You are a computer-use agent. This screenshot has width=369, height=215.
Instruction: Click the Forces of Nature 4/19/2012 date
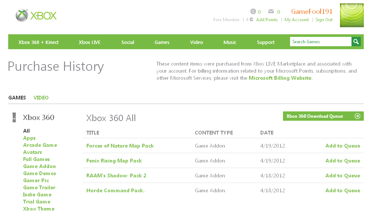click(x=273, y=146)
